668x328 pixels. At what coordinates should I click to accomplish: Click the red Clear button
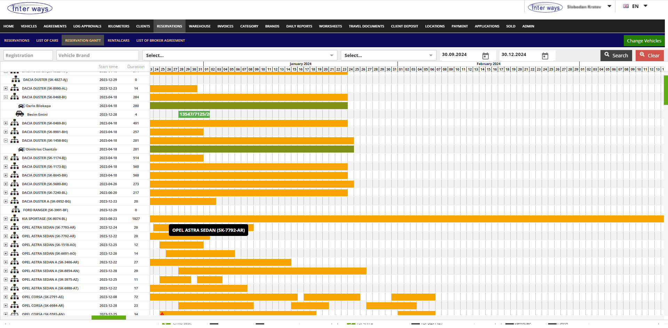click(x=650, y=55)
